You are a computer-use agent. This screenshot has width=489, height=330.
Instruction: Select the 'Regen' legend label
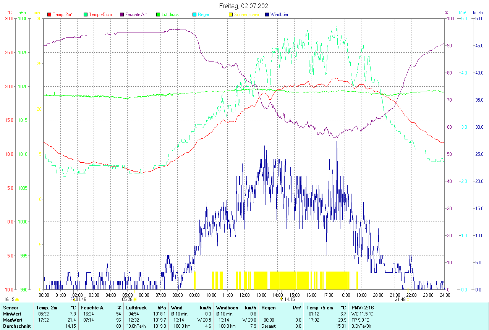point(204,15)
